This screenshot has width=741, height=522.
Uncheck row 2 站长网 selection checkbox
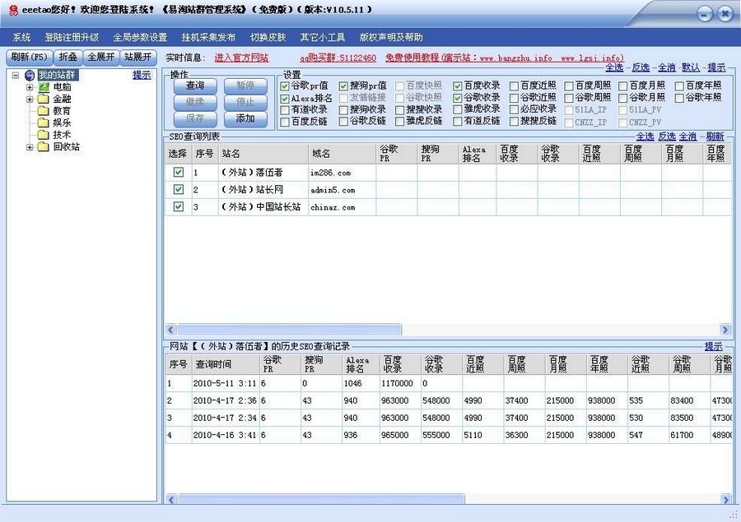[178, 189]
